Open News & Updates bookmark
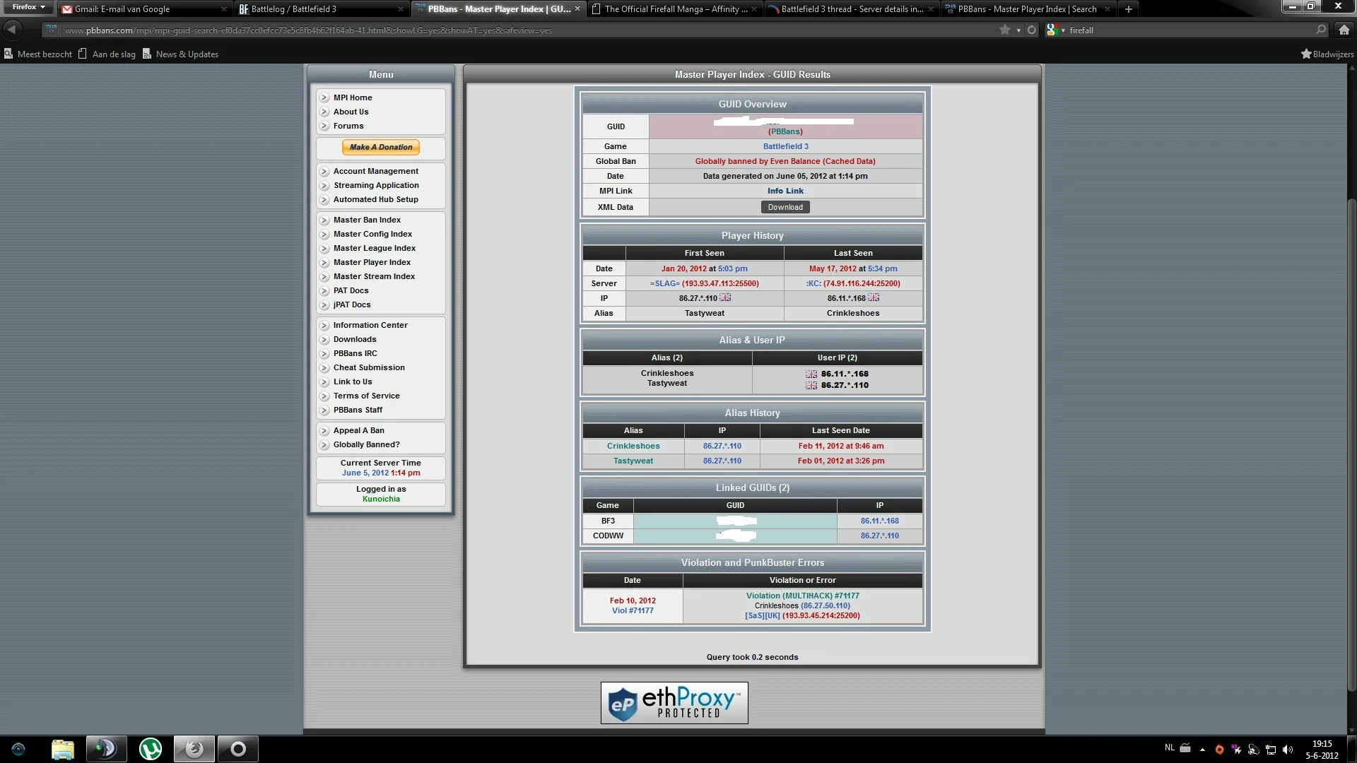 (180, 54)
